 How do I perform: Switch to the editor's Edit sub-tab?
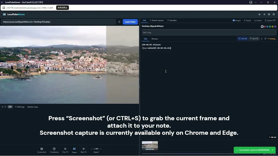145,39
